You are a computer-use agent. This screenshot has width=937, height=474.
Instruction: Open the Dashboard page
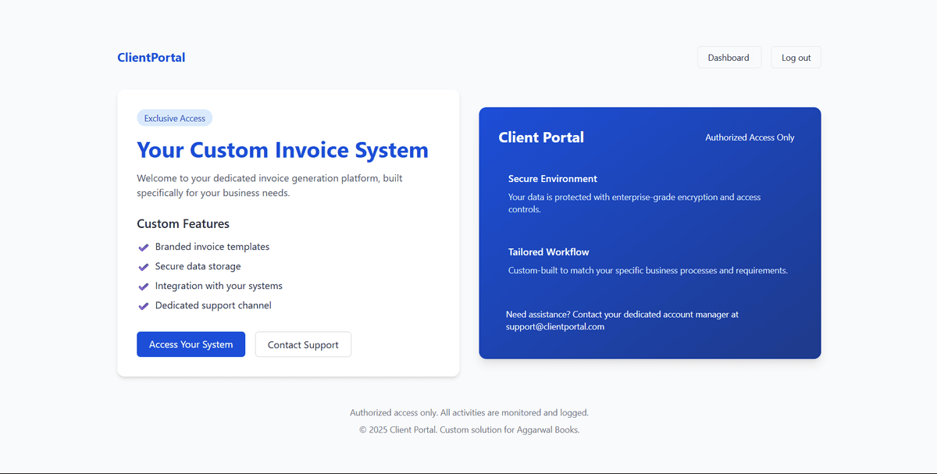click(729, 58)
